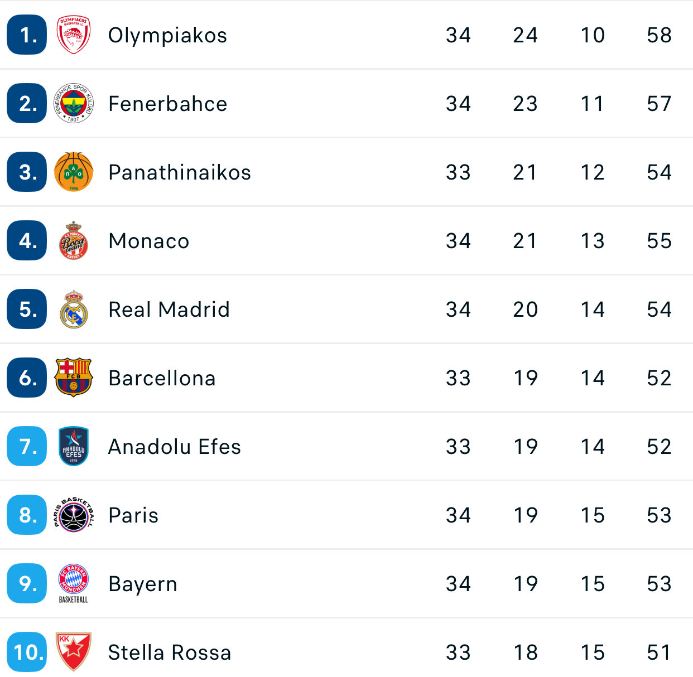Open the Barcellona team name
693x677 pixels.
(162, 378)
